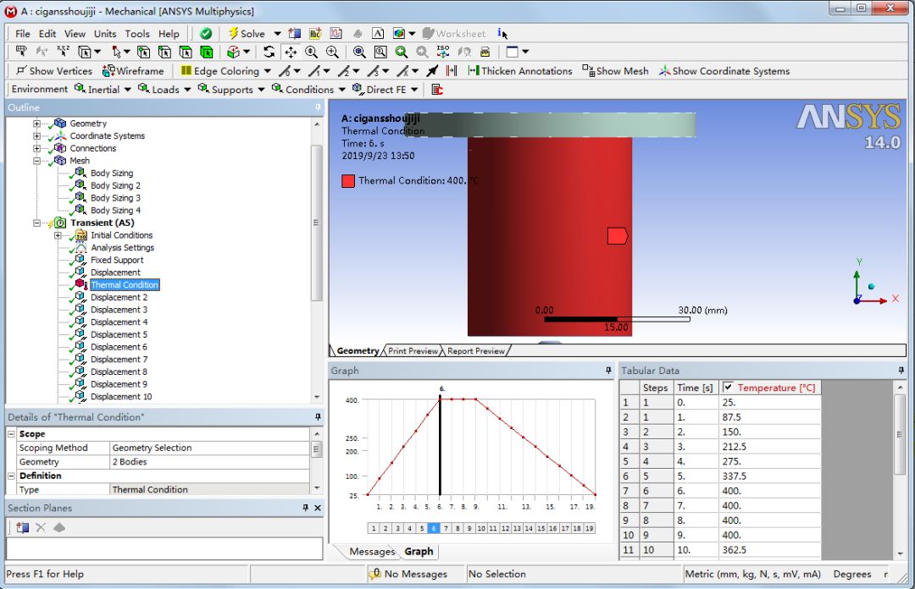The image size is (915, 589).
Task: Click the Magnifier Window icon
Action: pyautogui.click(x=380, y=52)
